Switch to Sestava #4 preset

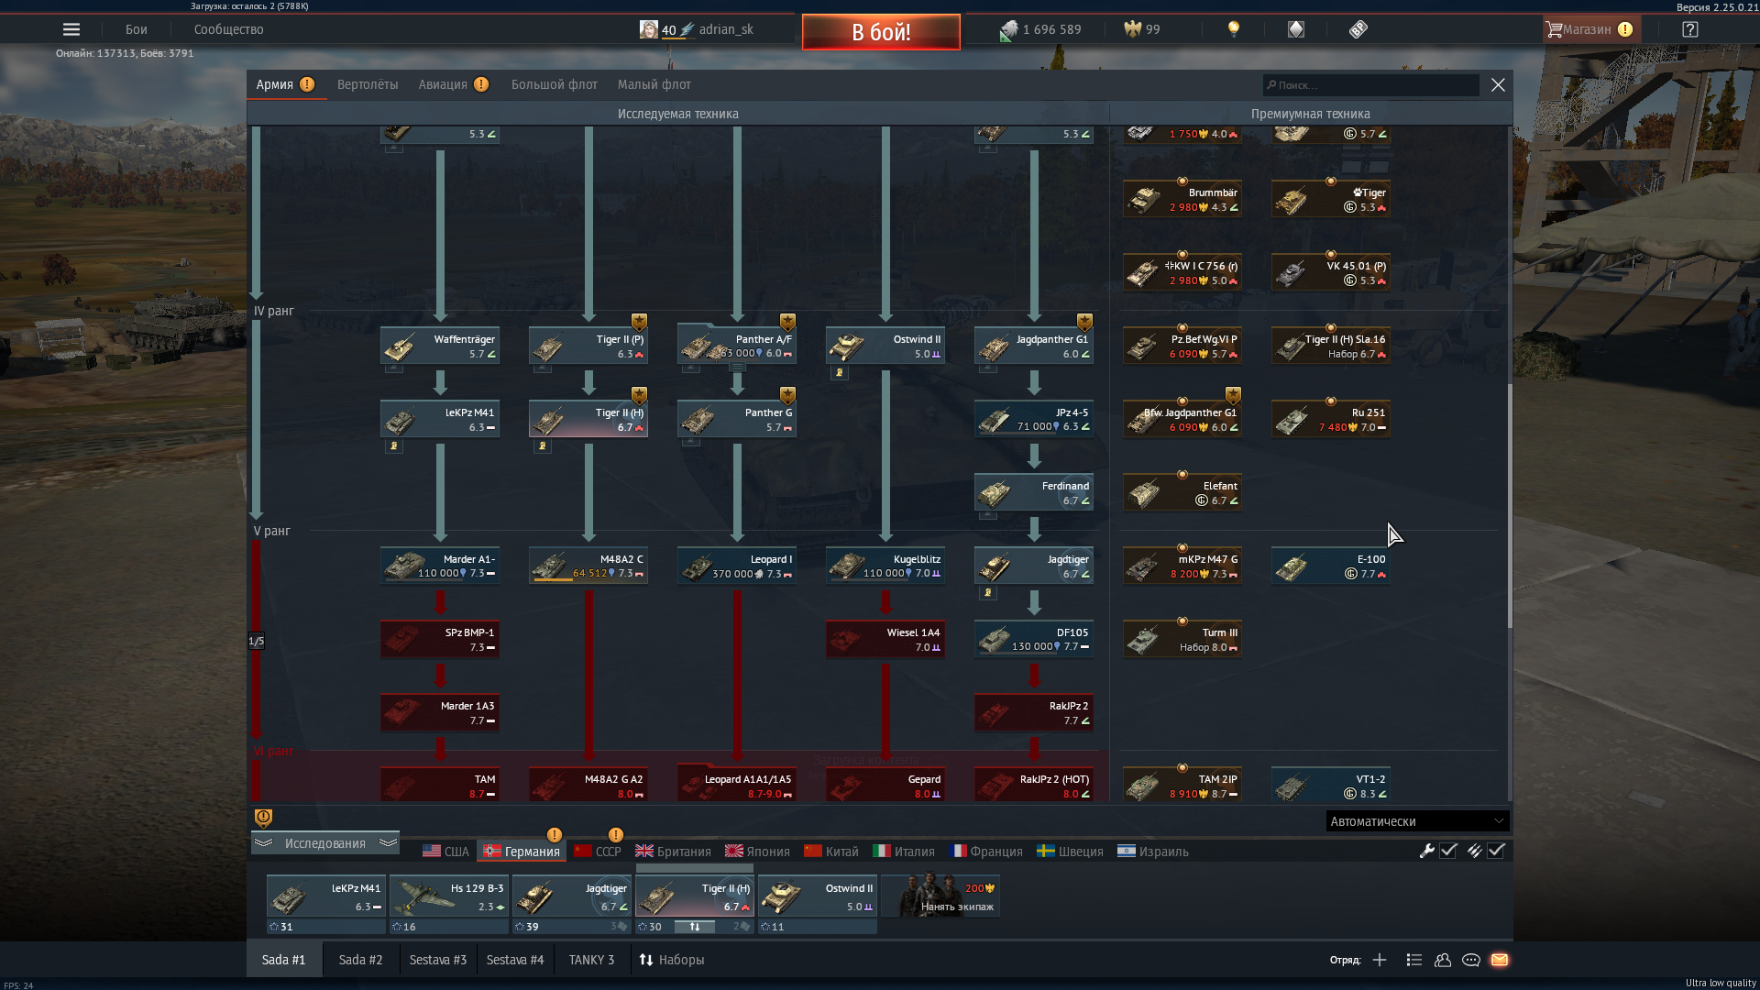[515, 960]
